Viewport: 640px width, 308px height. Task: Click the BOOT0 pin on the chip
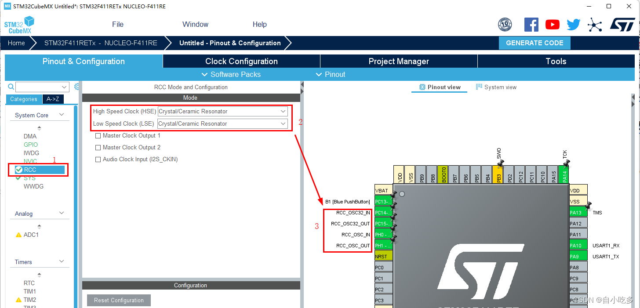click(x=443, y=174)
